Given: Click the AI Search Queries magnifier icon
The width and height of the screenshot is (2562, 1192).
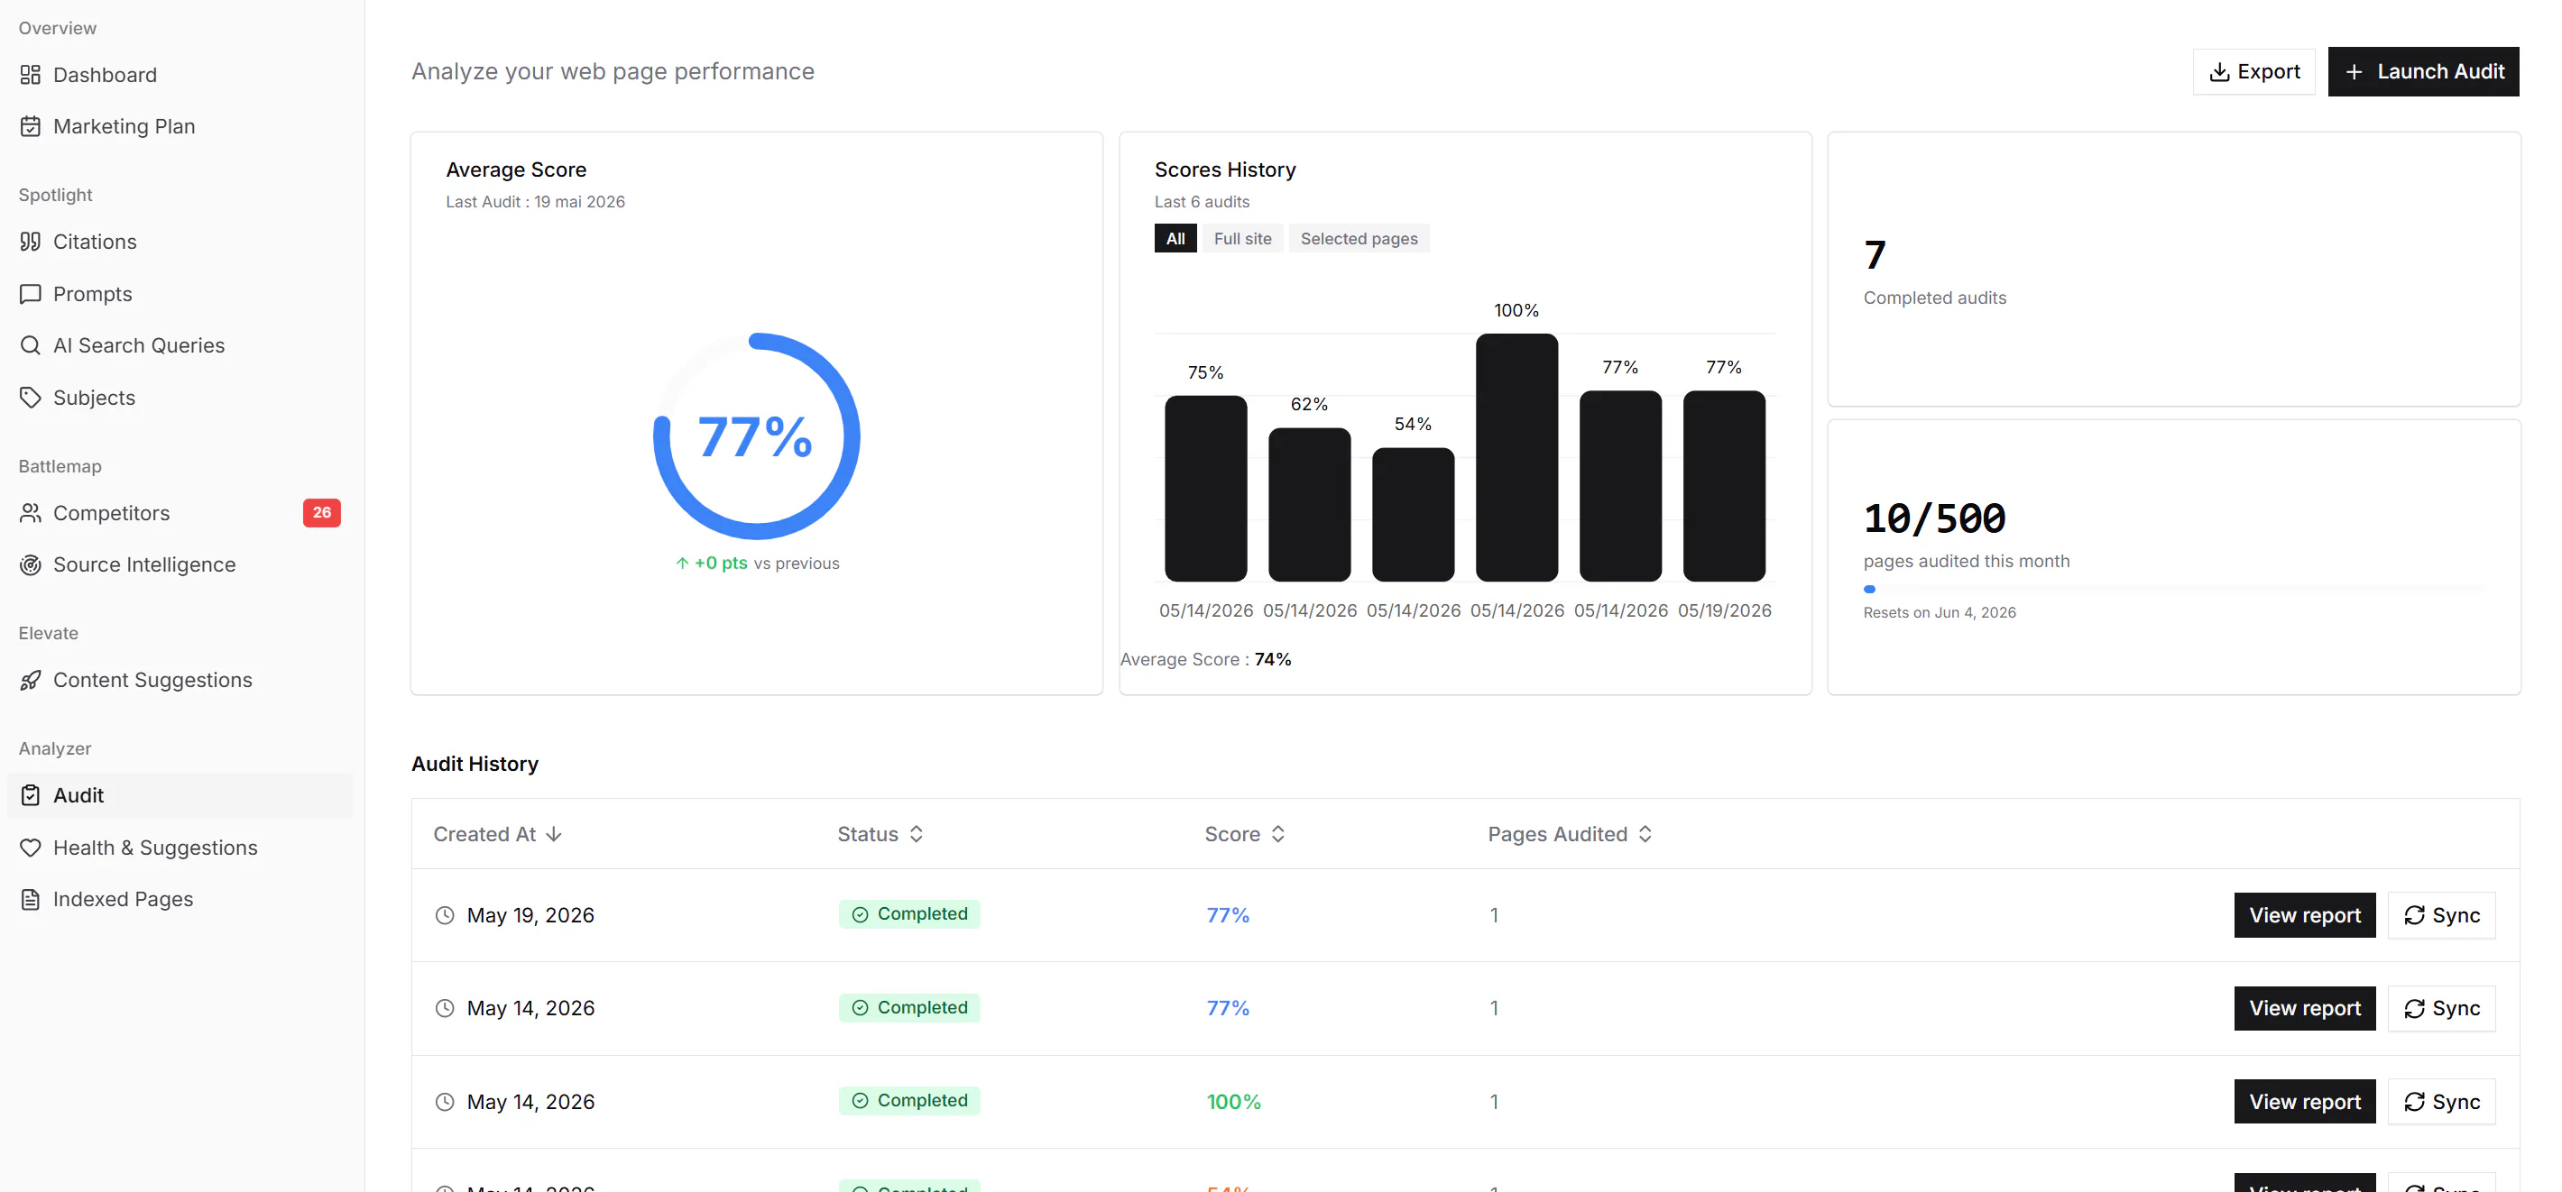Looking at the screenshot, I should [x=30, y=345].
